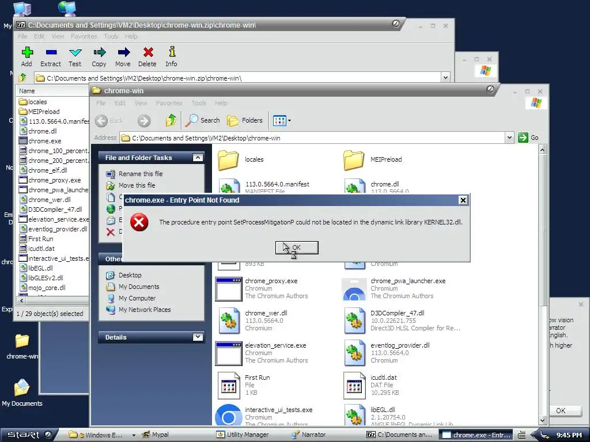
Task: Click 7-Zip's up-one-level arrow icon
Action: point(22,78)
